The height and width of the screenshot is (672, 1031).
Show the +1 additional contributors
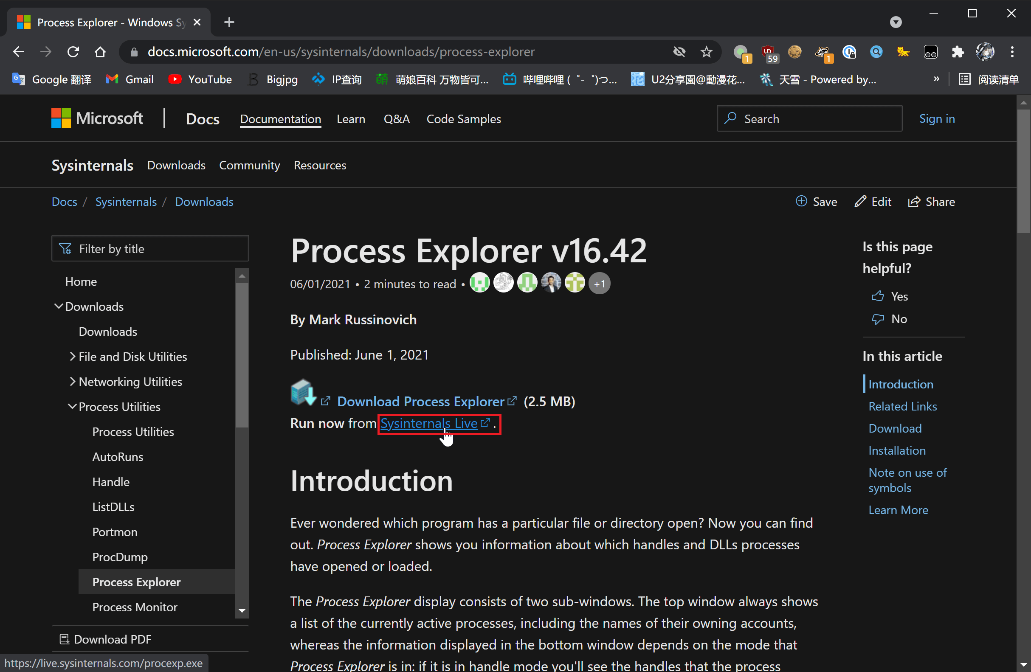click(599, 284)
